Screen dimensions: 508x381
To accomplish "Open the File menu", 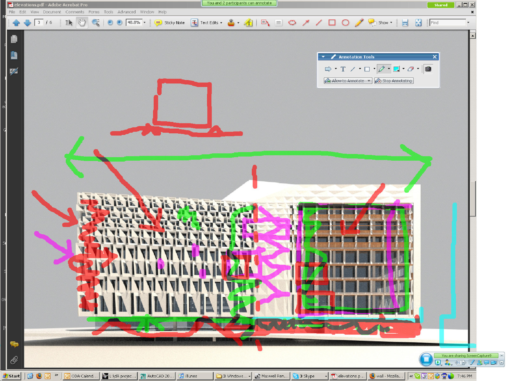I will [12, 12].
